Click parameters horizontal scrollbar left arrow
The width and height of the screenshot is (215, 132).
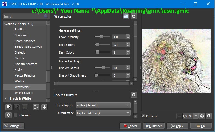pyautogui.click(x=56, y=83)
